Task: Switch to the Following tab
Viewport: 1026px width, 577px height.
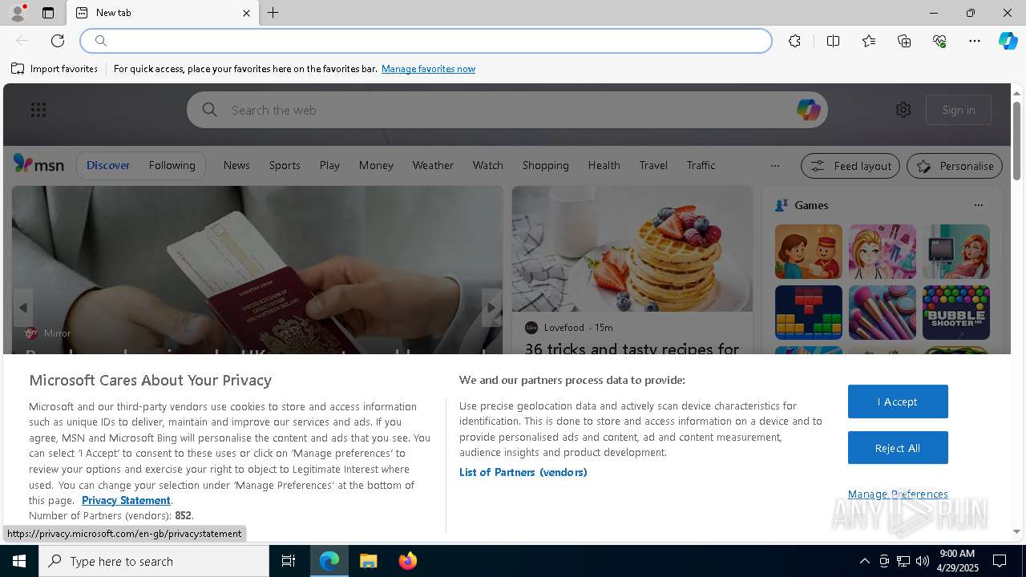Action: point(172,165)
